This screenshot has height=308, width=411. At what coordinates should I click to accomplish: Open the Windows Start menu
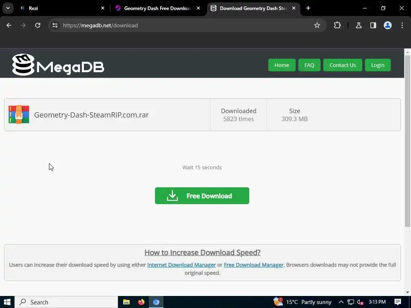[7, 302]
